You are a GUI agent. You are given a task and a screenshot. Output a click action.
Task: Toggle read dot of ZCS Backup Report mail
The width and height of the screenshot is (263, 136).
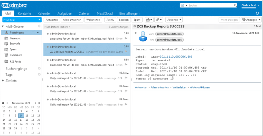pyautogui.click(x=48, y=47)
